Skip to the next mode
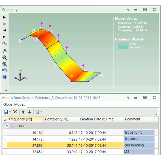 click(x=5, y=37)
